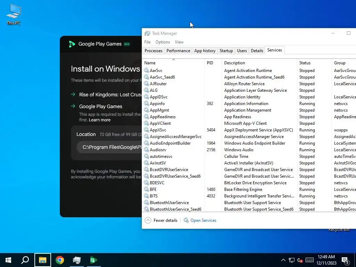356x267 pixels.
Task: Click the Microsoft App-V Client description
Action: pyautogui.click(x=245, y=123)
